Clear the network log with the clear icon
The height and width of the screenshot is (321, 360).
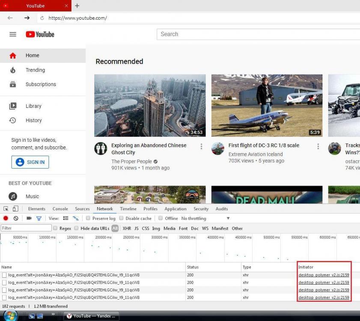[16, 218]
